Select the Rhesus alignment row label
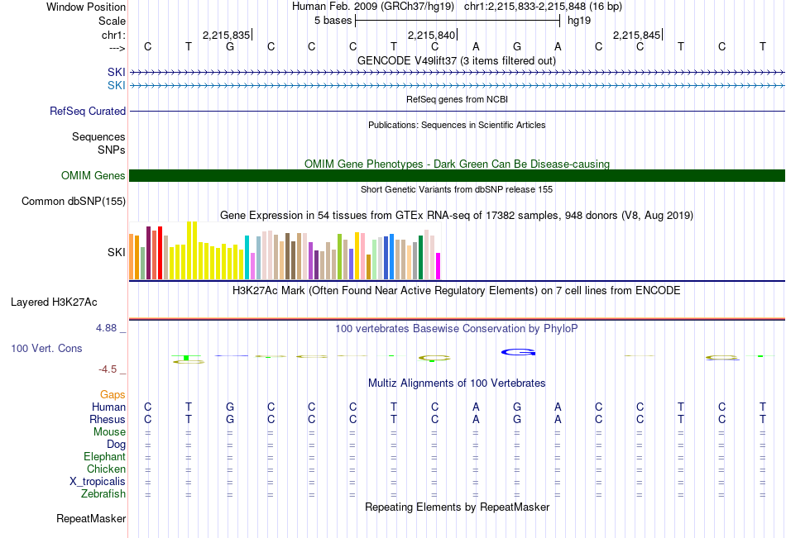 (x=107, y=420)
